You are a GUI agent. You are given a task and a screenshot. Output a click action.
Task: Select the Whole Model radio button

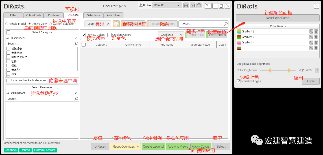7,24
